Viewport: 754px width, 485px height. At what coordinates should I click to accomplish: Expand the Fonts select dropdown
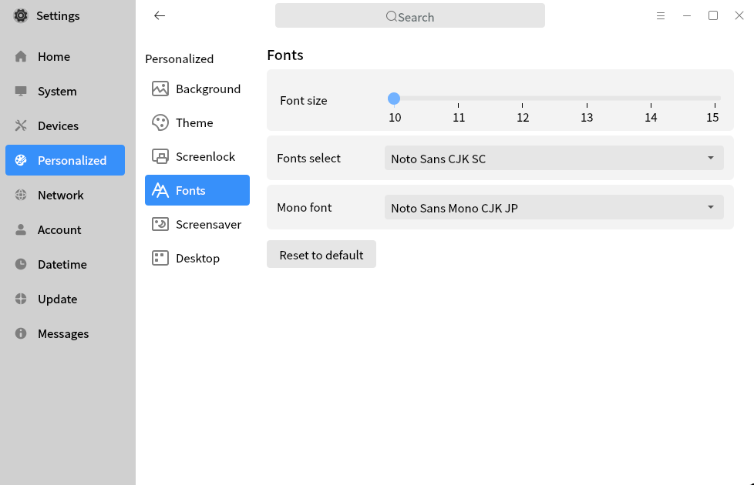coord(554,158)
